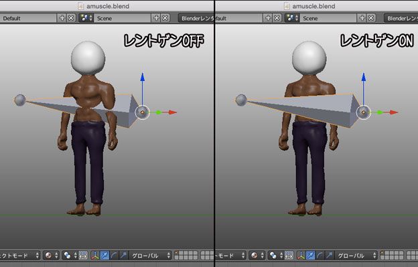This screenshot has height=267, width=418.
Task: Select rotate manipulator arc in レントゲンON view
Action: click(x=320, y=256)
